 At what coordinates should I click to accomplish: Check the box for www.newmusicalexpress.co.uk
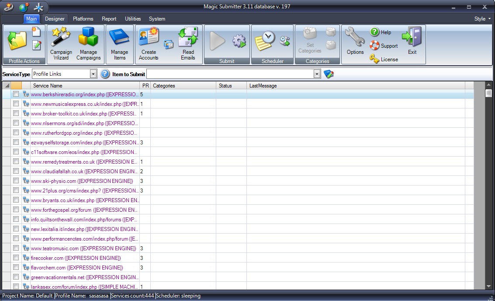pos(16,103)
